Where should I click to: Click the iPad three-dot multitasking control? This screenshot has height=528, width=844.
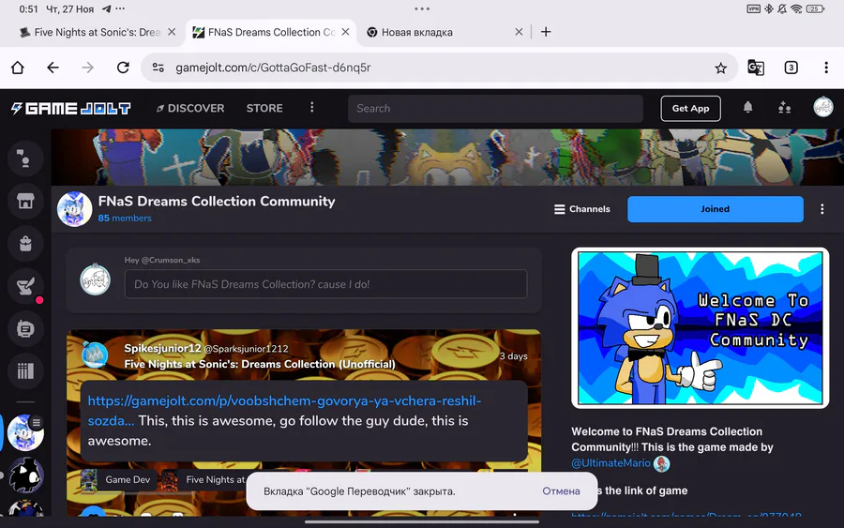(x=422, y=8)
